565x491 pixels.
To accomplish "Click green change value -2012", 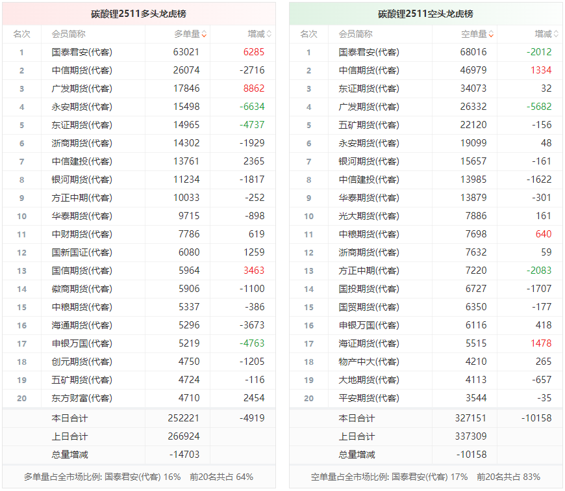I will pos(539,52).
